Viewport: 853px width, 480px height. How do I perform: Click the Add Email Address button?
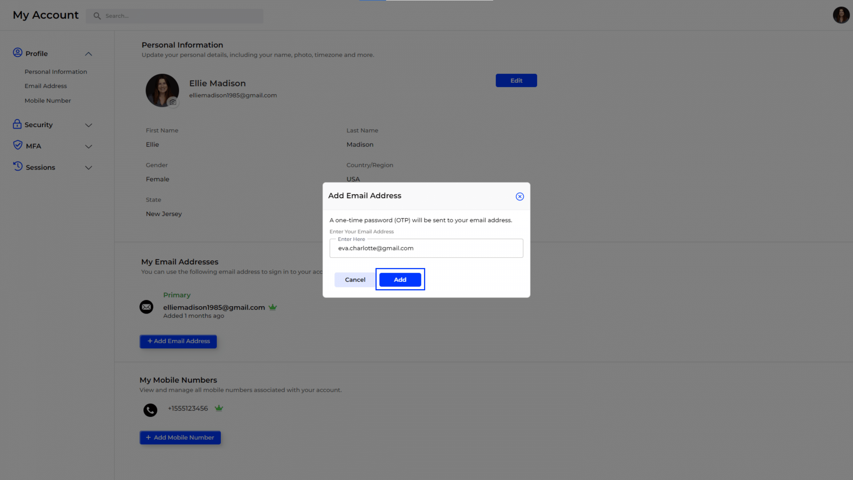[x=178, y=341]
